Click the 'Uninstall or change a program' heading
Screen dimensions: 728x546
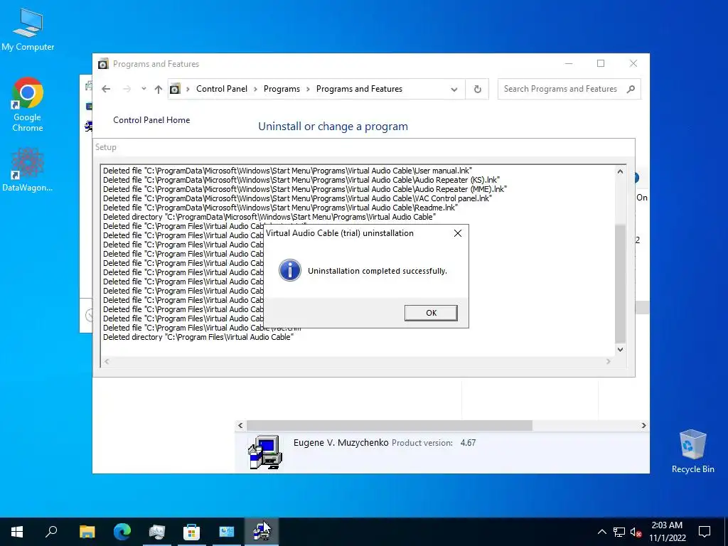[333, 127]
